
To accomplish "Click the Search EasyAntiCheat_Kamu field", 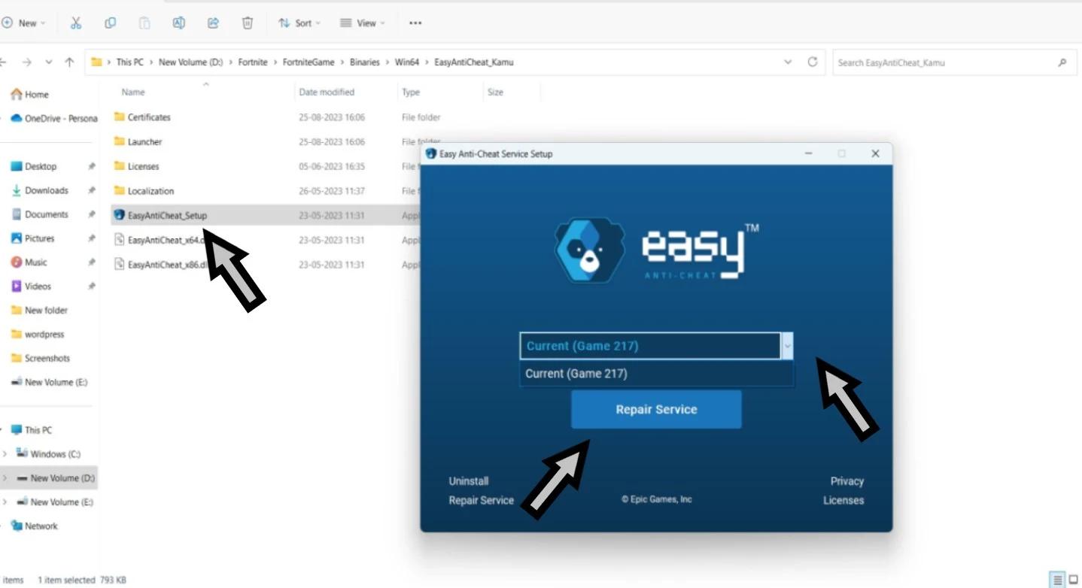I will point(954,62).
